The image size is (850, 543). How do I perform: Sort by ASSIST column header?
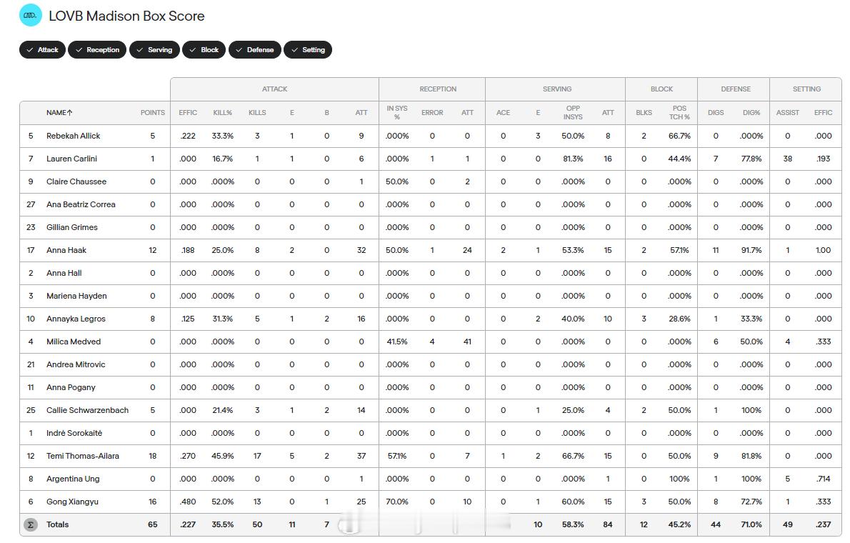[x=788, y=113]
